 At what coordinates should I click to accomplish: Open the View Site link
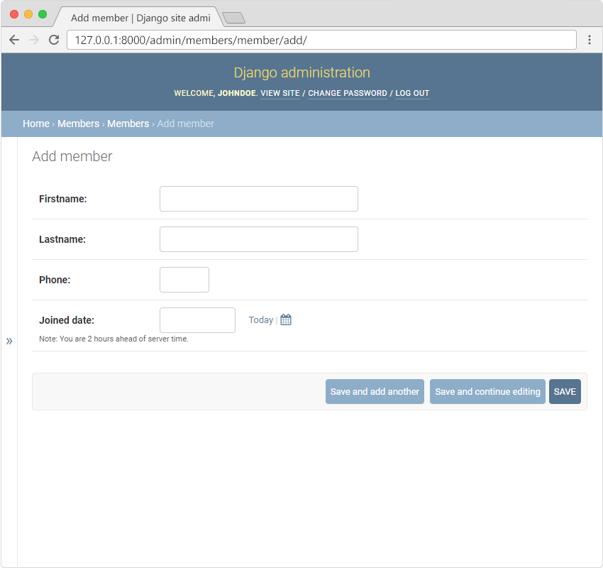(x=280, y=94)
